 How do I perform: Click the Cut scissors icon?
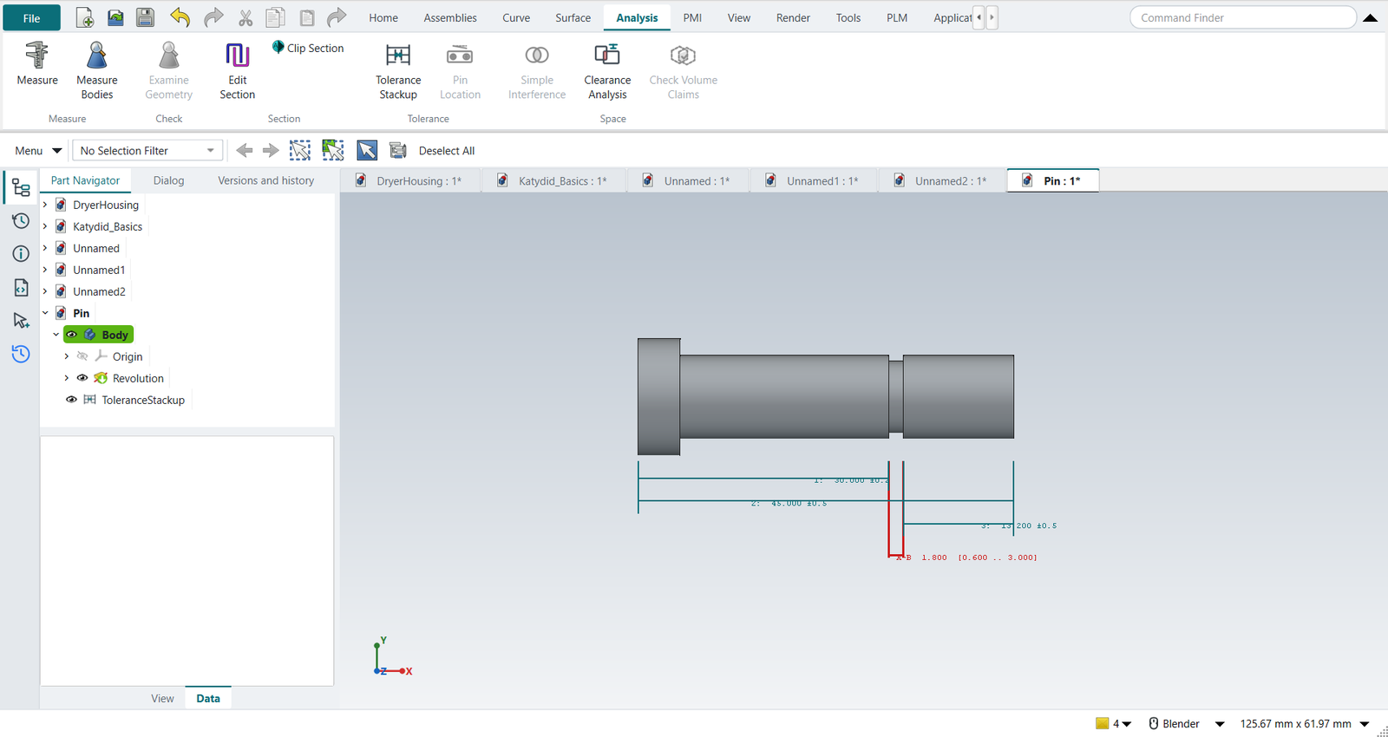tap(246, 17)
